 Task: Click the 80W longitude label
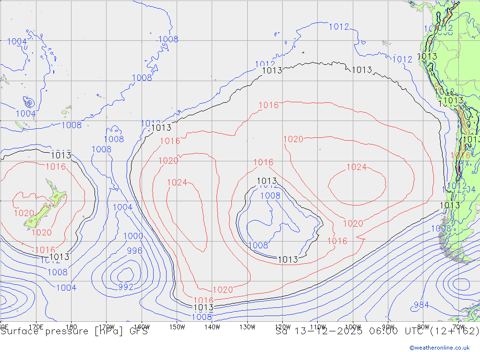point(423,327)
